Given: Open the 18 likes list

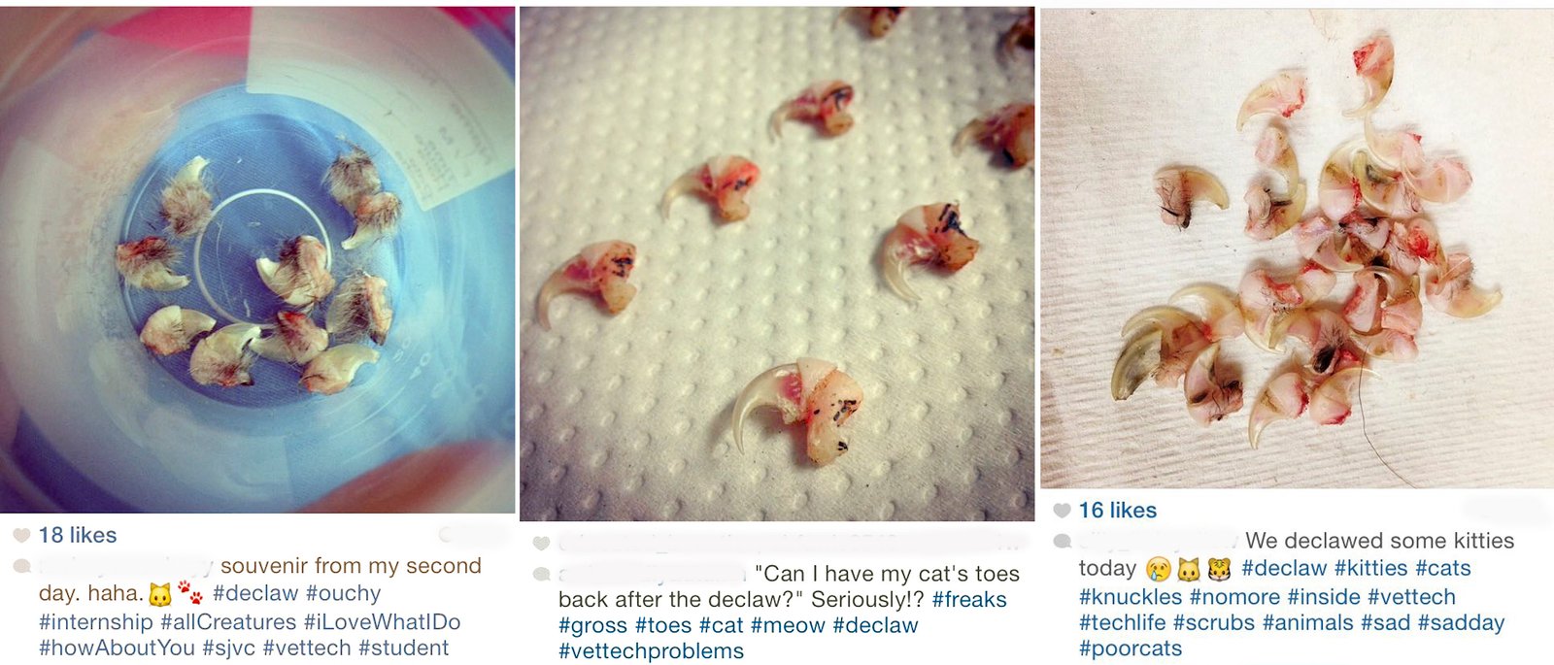Looking at the screenshot, I should click(78, 535).
